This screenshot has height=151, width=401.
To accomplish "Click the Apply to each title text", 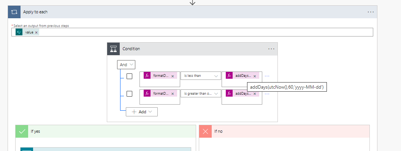I will point(35,12).
